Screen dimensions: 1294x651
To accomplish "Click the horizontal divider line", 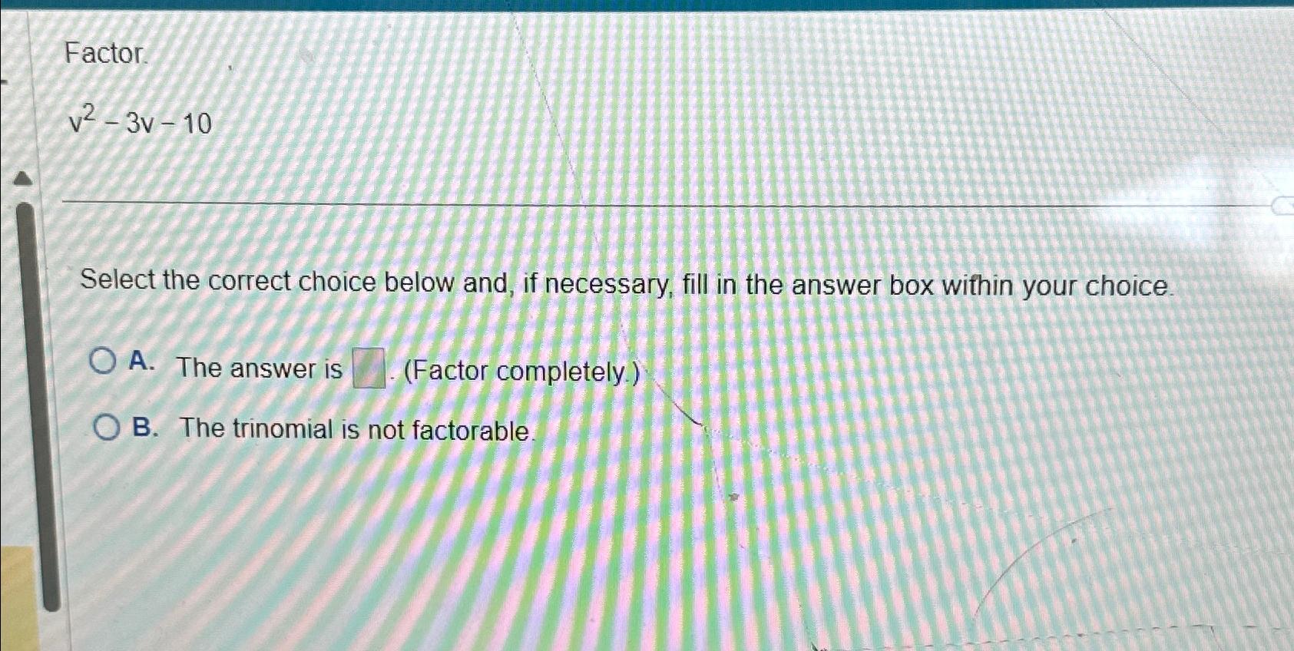I will click(665, 203).
